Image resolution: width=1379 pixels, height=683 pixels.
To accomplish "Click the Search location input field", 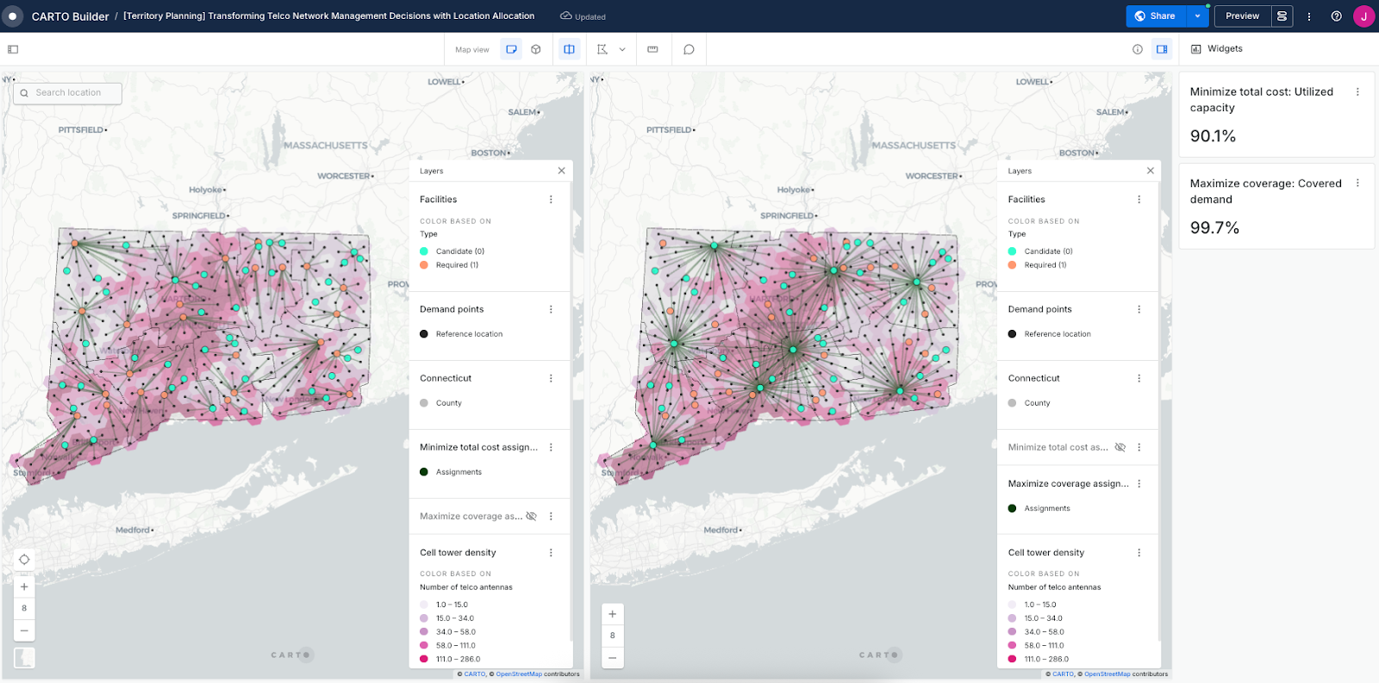I will point(68,93).
